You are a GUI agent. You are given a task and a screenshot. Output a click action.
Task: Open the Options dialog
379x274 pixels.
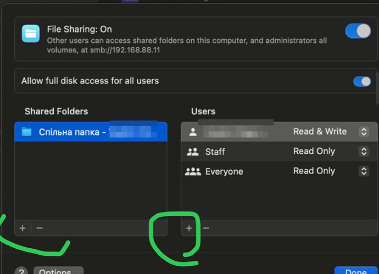tap(58, 271)
